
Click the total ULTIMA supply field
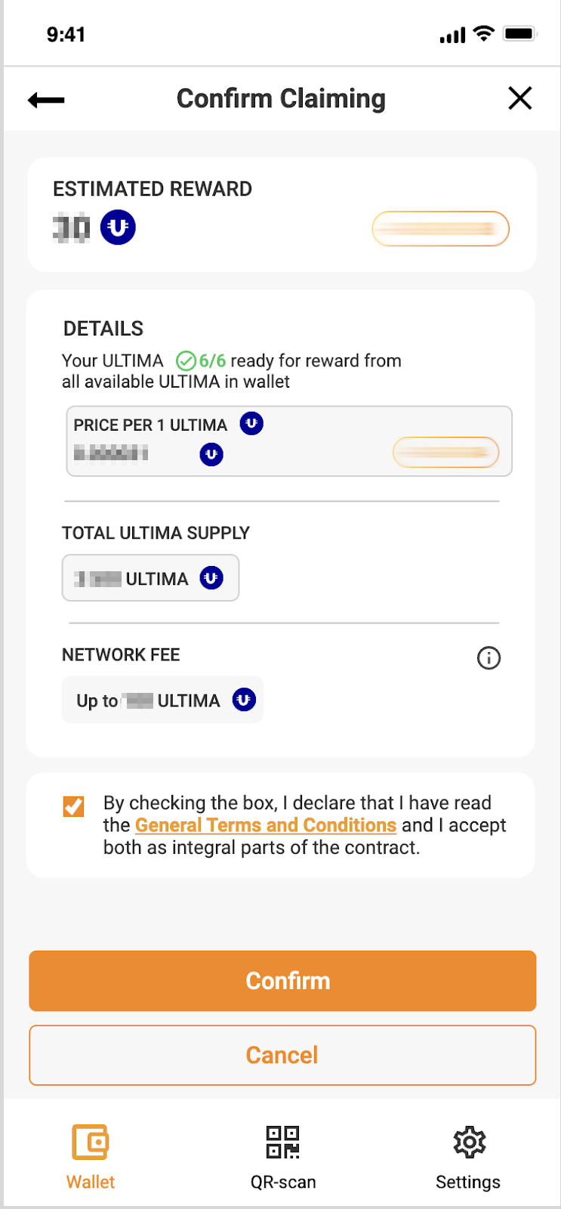150,578
